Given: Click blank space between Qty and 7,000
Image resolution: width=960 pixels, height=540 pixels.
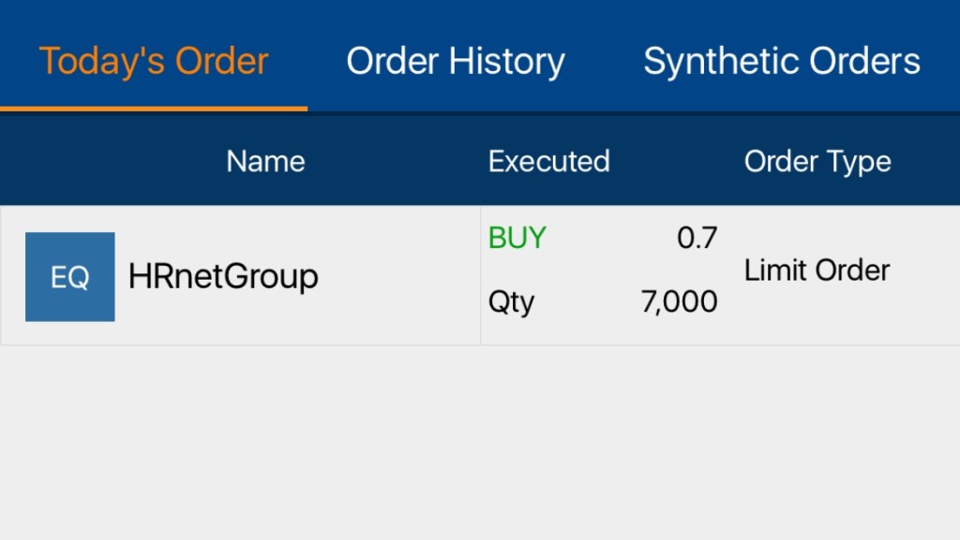Looking at the screenshot, I should point(586,302).
